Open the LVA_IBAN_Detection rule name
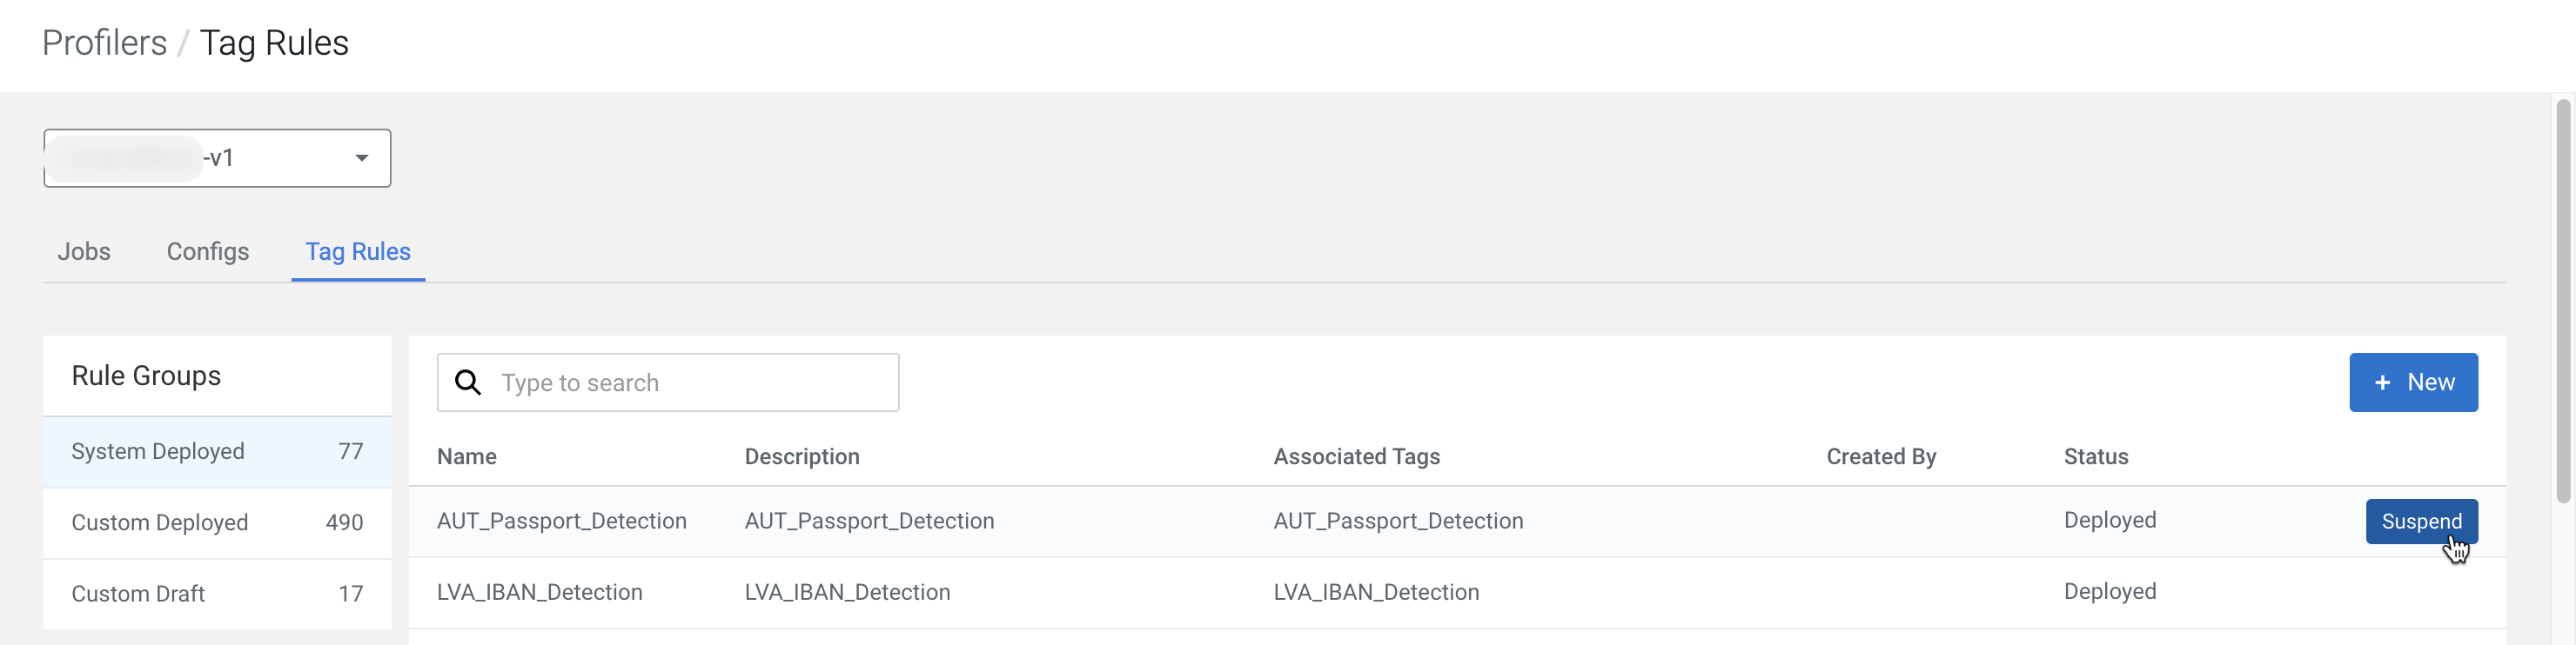Viewport: 2576px width, 645px height. click(539, 592)
